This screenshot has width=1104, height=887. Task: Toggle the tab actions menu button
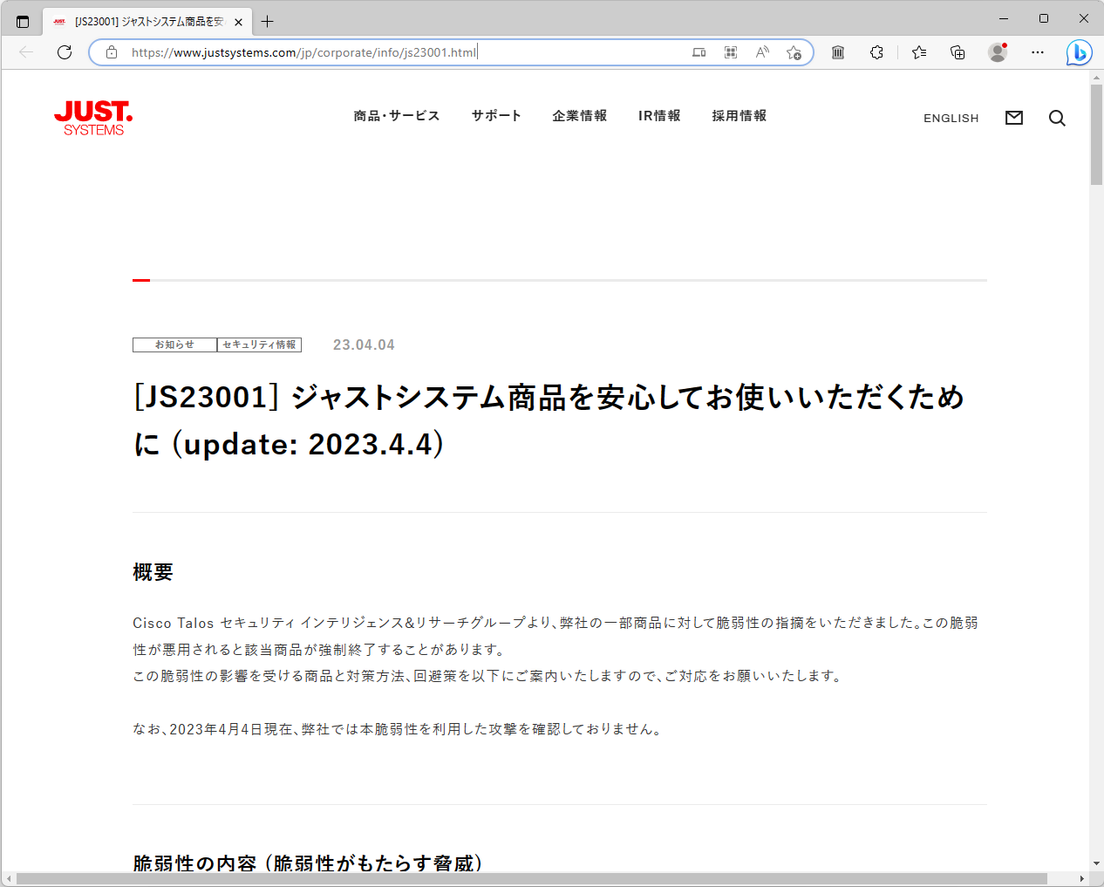(23, 20)
